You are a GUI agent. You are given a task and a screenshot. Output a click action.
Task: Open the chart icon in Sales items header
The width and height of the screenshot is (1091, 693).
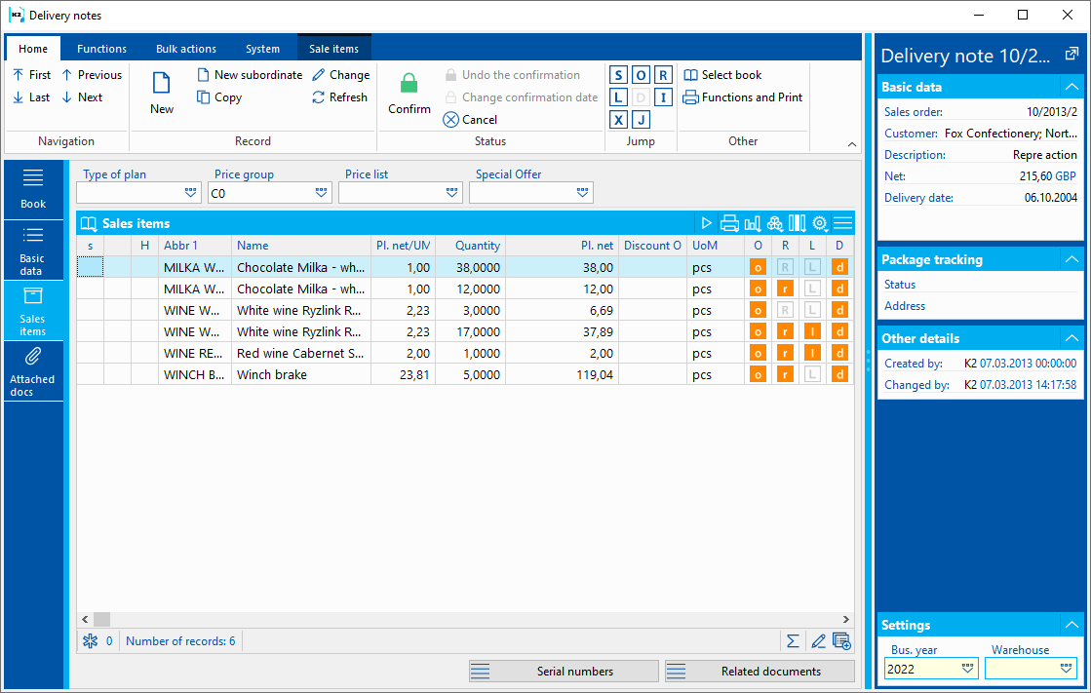pos(752,223)
